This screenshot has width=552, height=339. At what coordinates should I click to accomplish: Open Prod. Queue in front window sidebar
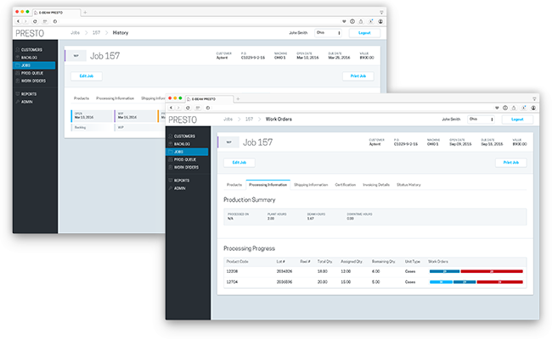pos(185,159)
